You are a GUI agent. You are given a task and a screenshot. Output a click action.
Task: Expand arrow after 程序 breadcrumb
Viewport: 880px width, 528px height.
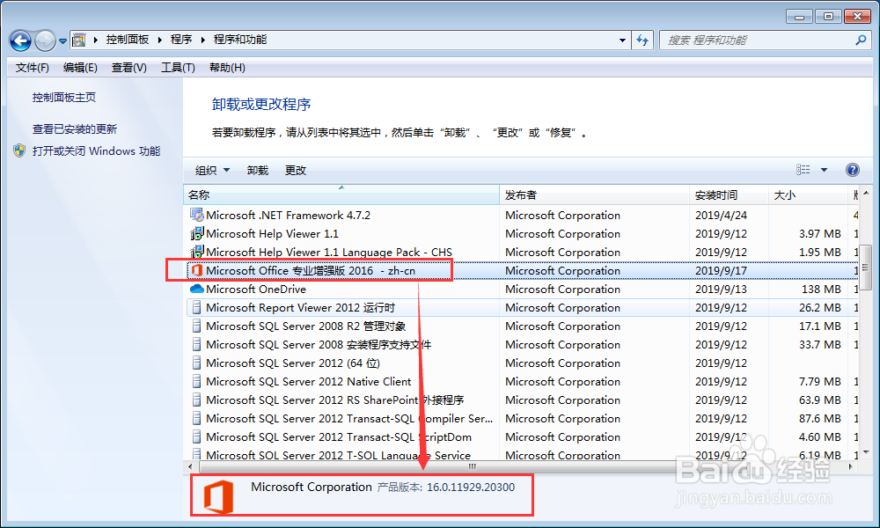coord(202,40)
